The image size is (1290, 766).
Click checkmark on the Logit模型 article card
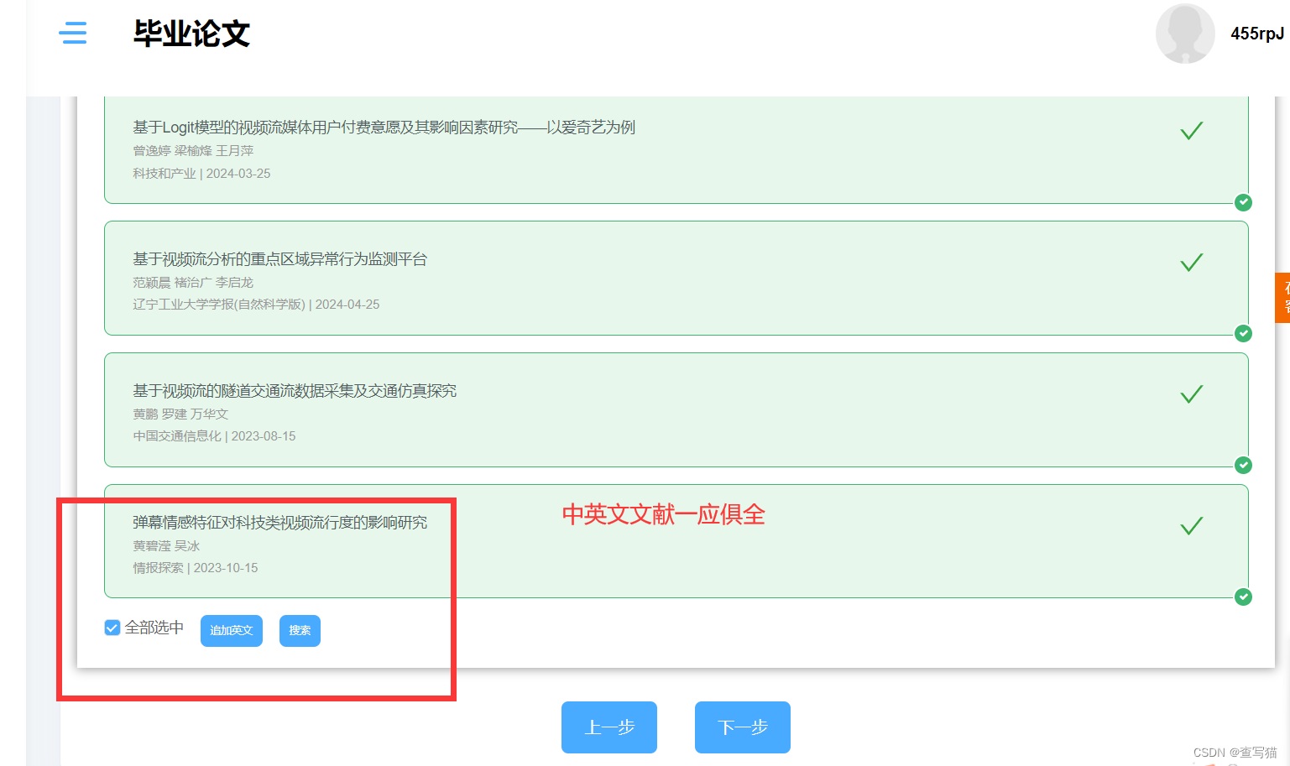[x=1192, y=131]
